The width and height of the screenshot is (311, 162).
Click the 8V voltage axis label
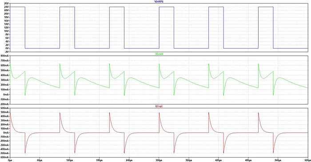7,35
